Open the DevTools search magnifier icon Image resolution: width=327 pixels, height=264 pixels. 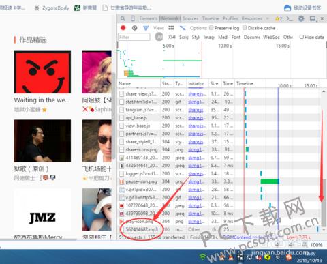coord(123,18)
